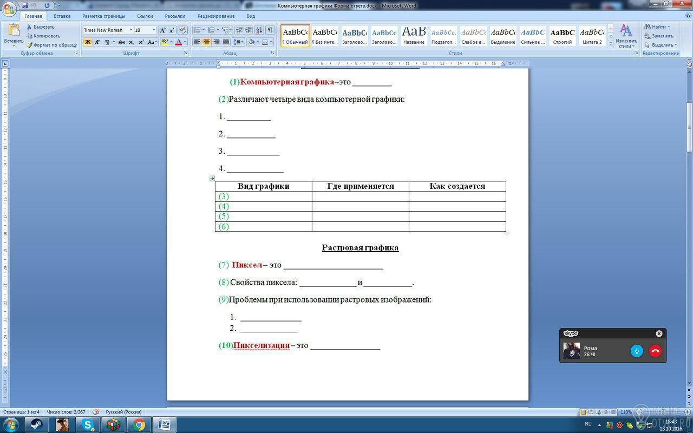The height and width of the screenshot is (433, 693).
Task: Open the round Office button menu
Action: [x=9, y=9]
